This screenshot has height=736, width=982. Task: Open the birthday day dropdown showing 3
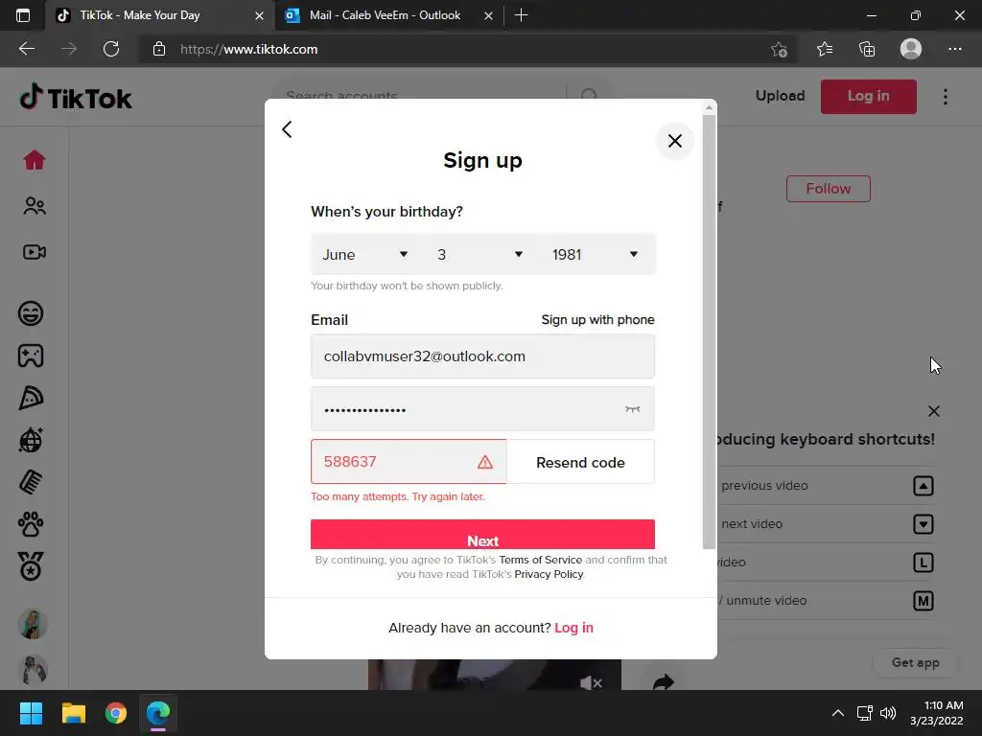click(479, 254)
